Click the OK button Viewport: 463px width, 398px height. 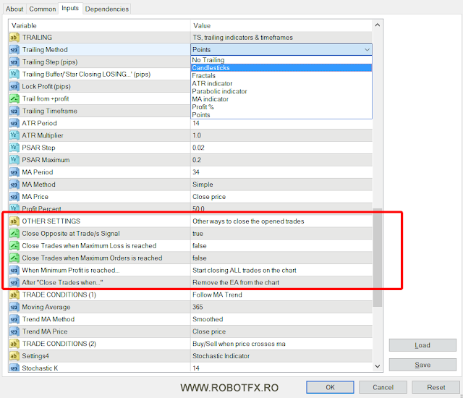pyautogui.click(x=330, y=387)
